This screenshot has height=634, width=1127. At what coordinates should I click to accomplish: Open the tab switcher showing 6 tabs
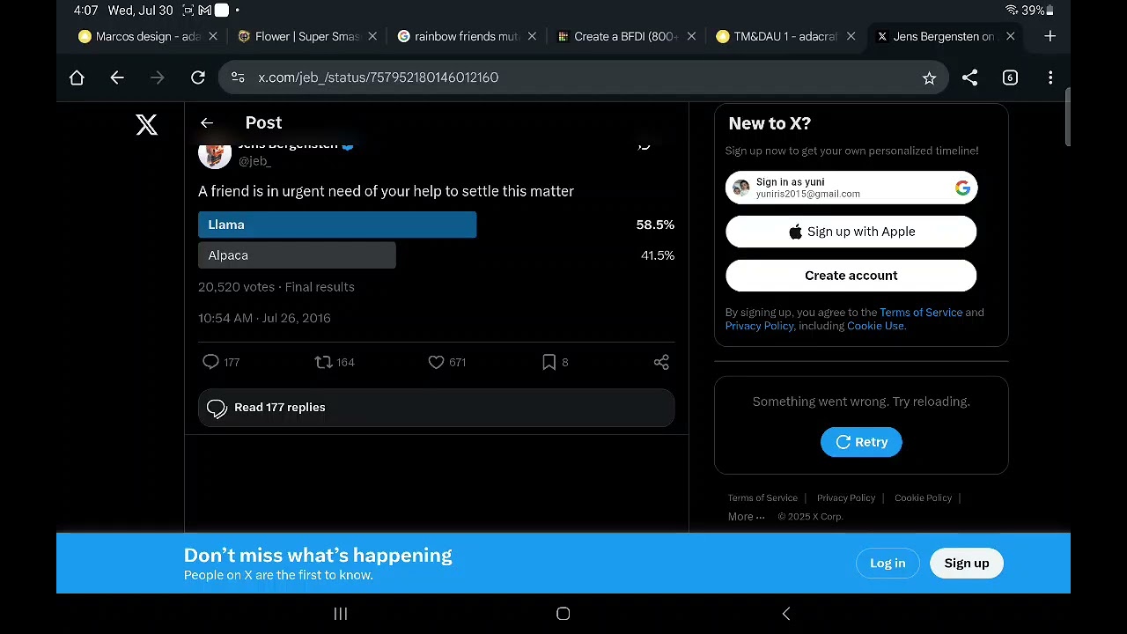(x=1010, y=77)
